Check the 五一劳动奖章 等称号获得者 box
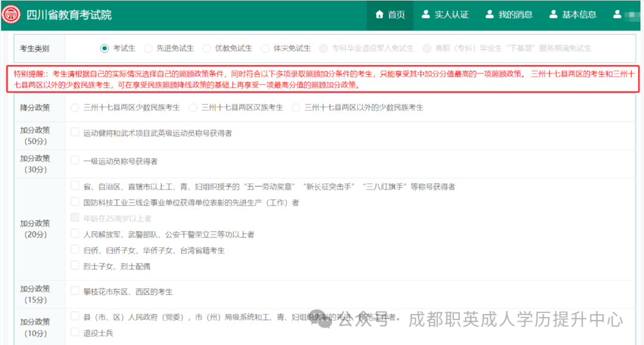Image resolution: width=644 pixels, height=345 pixels. click(x=75, y=186)
